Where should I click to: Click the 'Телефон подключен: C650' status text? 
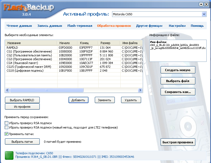click(34, 153)
